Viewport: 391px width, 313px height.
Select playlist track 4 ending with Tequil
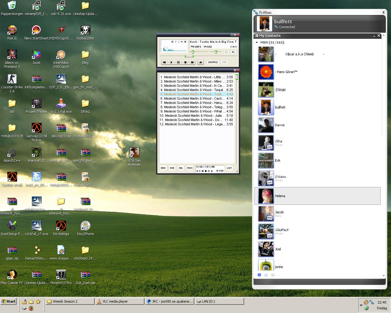click(x=196, y=90)
